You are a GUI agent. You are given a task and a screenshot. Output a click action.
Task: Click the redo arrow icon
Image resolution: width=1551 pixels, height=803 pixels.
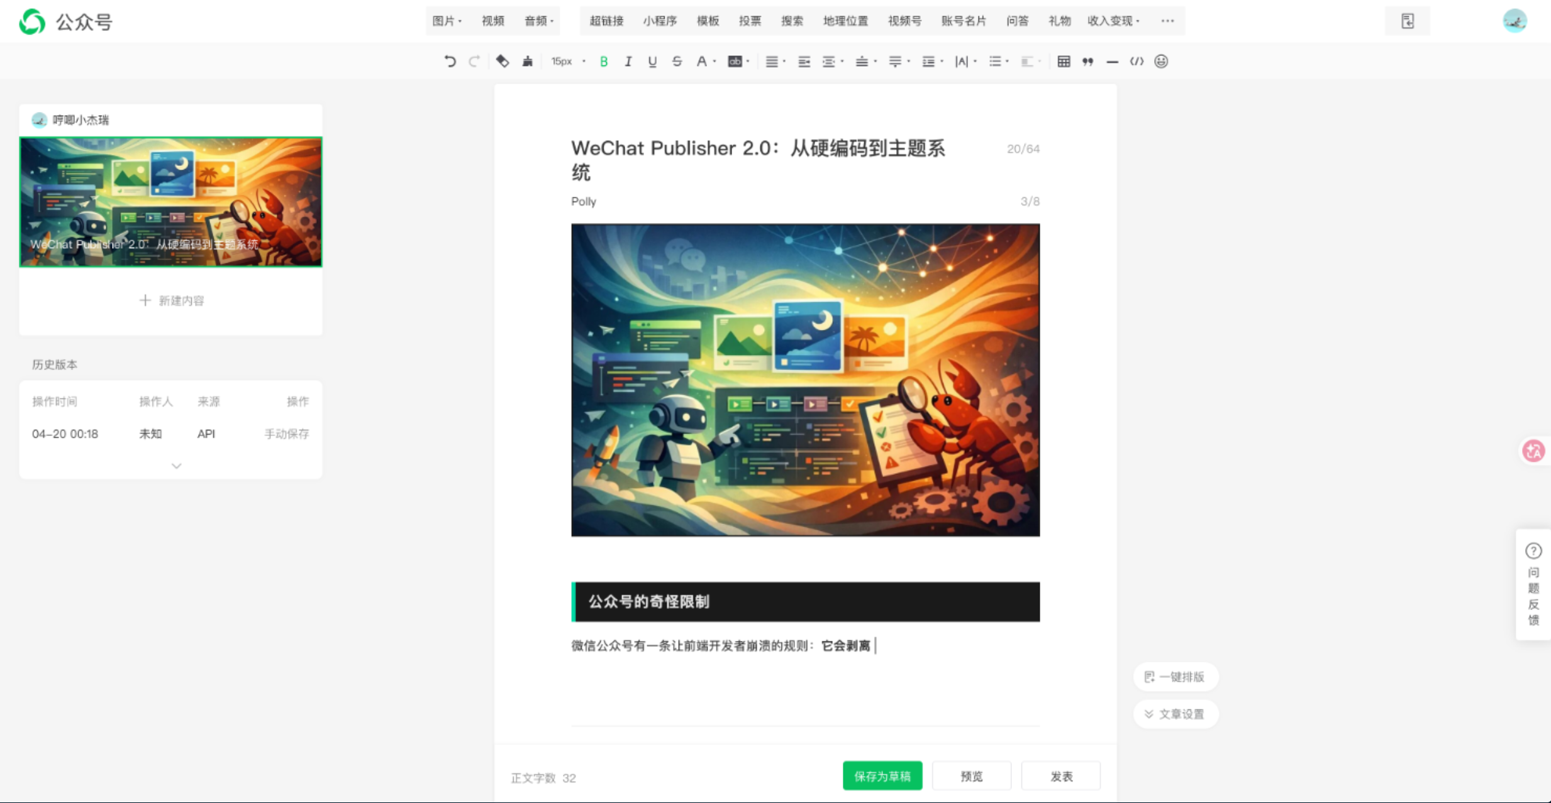[x=474, y=61]
